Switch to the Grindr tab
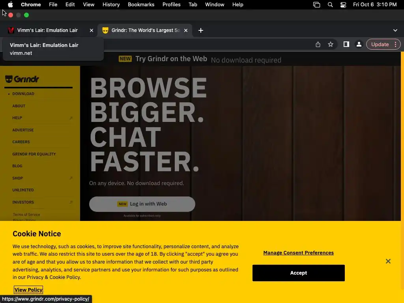 146,30
